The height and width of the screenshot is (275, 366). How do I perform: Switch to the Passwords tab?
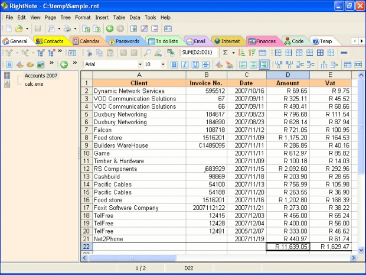coord(124,41)
